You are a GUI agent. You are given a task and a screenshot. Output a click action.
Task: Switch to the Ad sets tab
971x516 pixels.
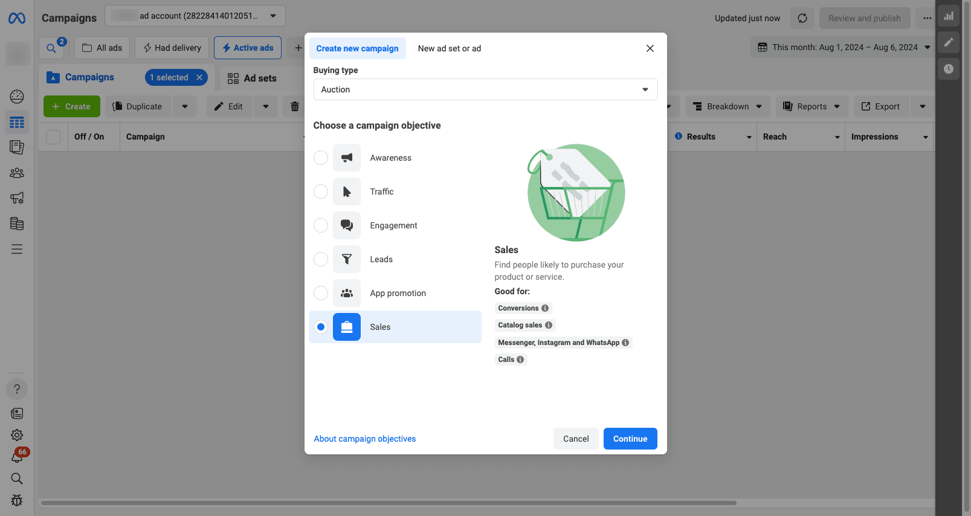pyautogui.click(x=252, y=78)
